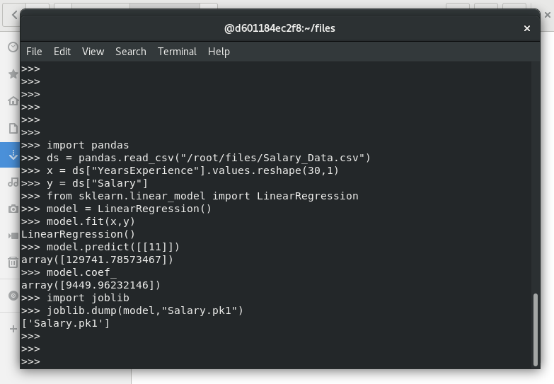The height and width of the screenshot is (384, 554).
Task: Open the Trash sidebar icon
Action: [x=13, y=262]
